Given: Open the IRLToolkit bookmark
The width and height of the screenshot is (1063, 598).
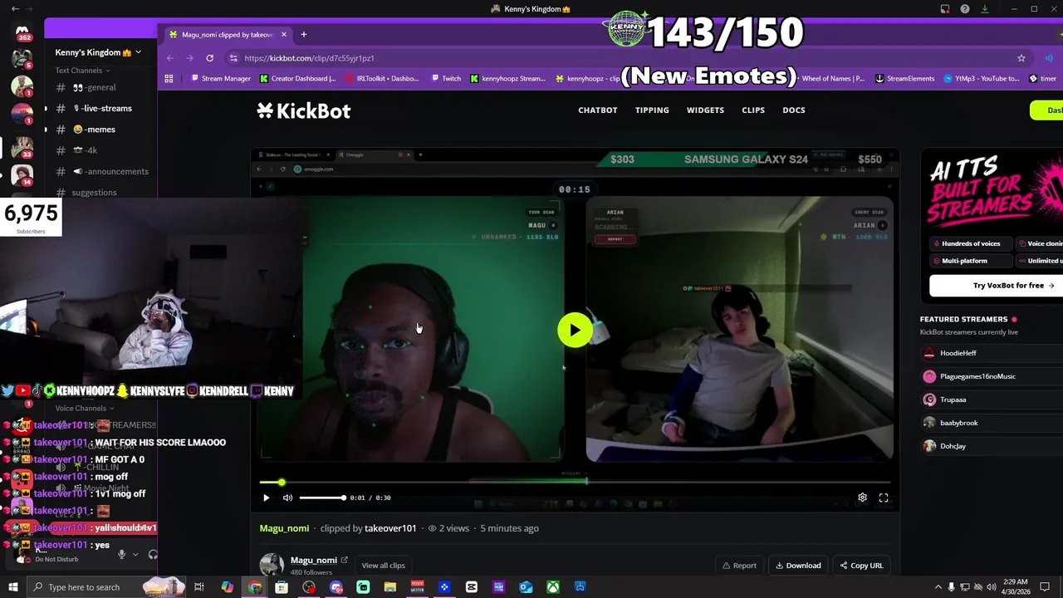Looking at the screenshot, I should (x=382, y=79).
